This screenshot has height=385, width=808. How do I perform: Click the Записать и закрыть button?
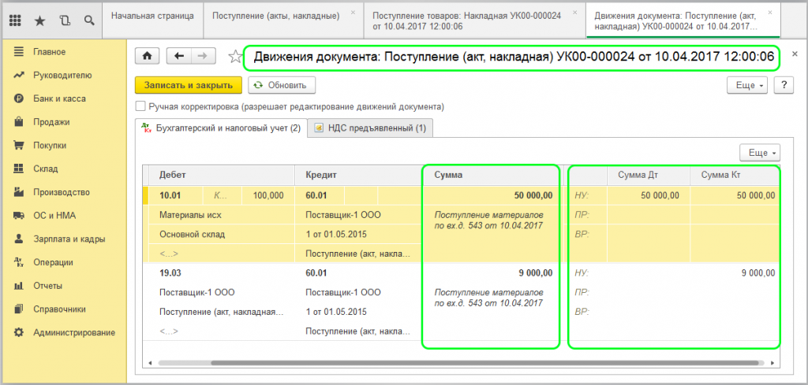coord(188,85)
